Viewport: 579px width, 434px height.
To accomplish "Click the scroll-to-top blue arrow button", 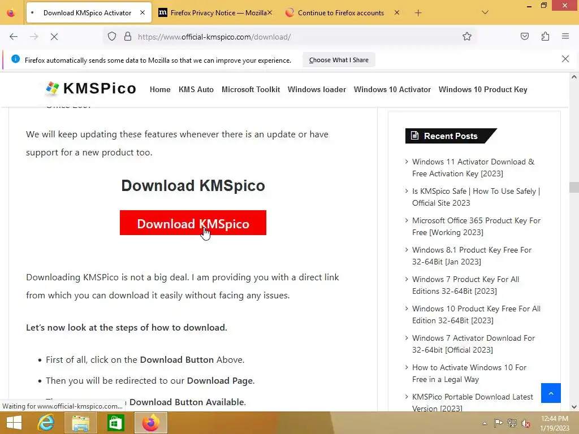I will click(x=551, y=393).
